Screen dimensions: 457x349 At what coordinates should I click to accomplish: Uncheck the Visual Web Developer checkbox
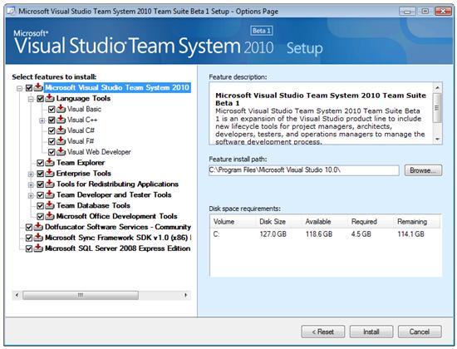pyautogui.click(x=52, y=152)
